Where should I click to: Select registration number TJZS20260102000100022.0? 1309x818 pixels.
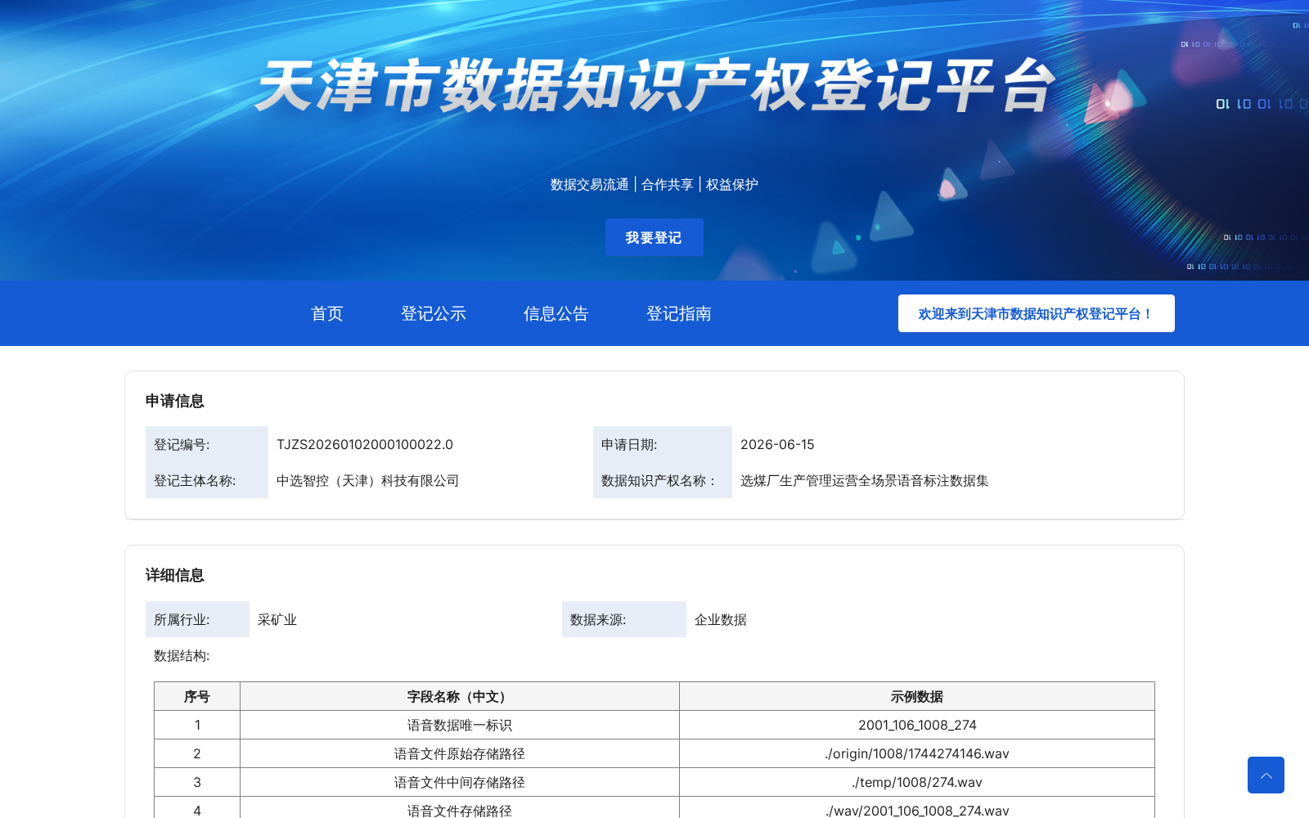pyautogui.click(x=365, y=444)
